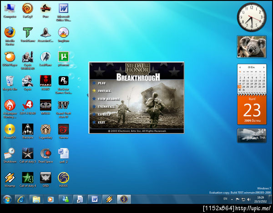Open the Action Center flag icon
This screenshot has height=213, width=273.
pos(238,199)
